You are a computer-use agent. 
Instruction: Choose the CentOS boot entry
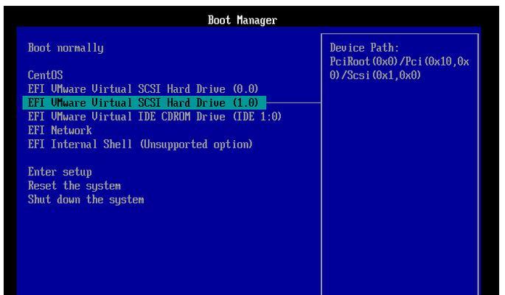(46, 75)
